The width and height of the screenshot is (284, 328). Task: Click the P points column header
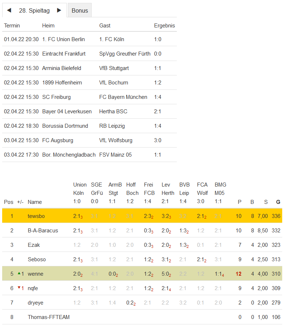[x=239, y=202]
